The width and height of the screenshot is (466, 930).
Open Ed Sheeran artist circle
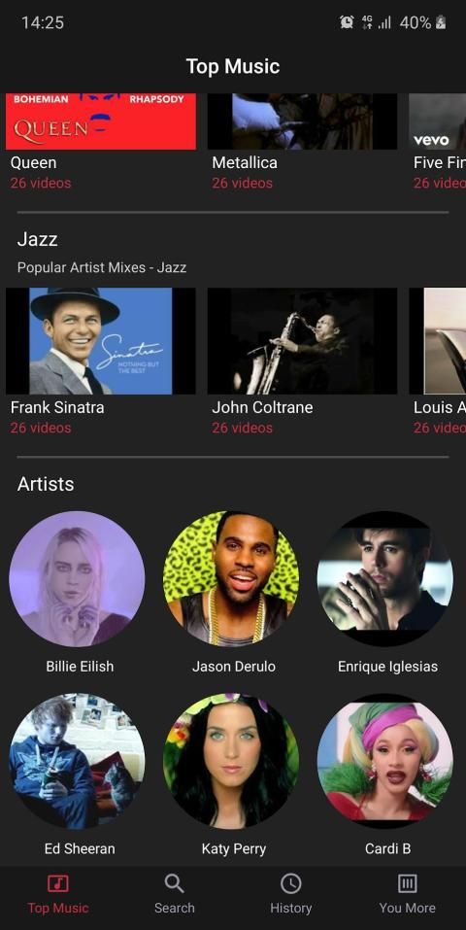(77, 761)
